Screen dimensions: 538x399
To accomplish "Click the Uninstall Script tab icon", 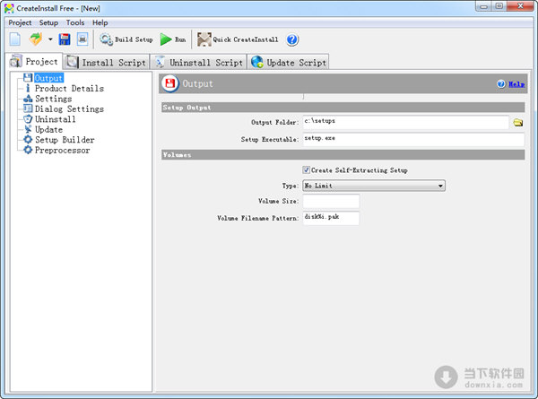I will (x=160, y=62).
